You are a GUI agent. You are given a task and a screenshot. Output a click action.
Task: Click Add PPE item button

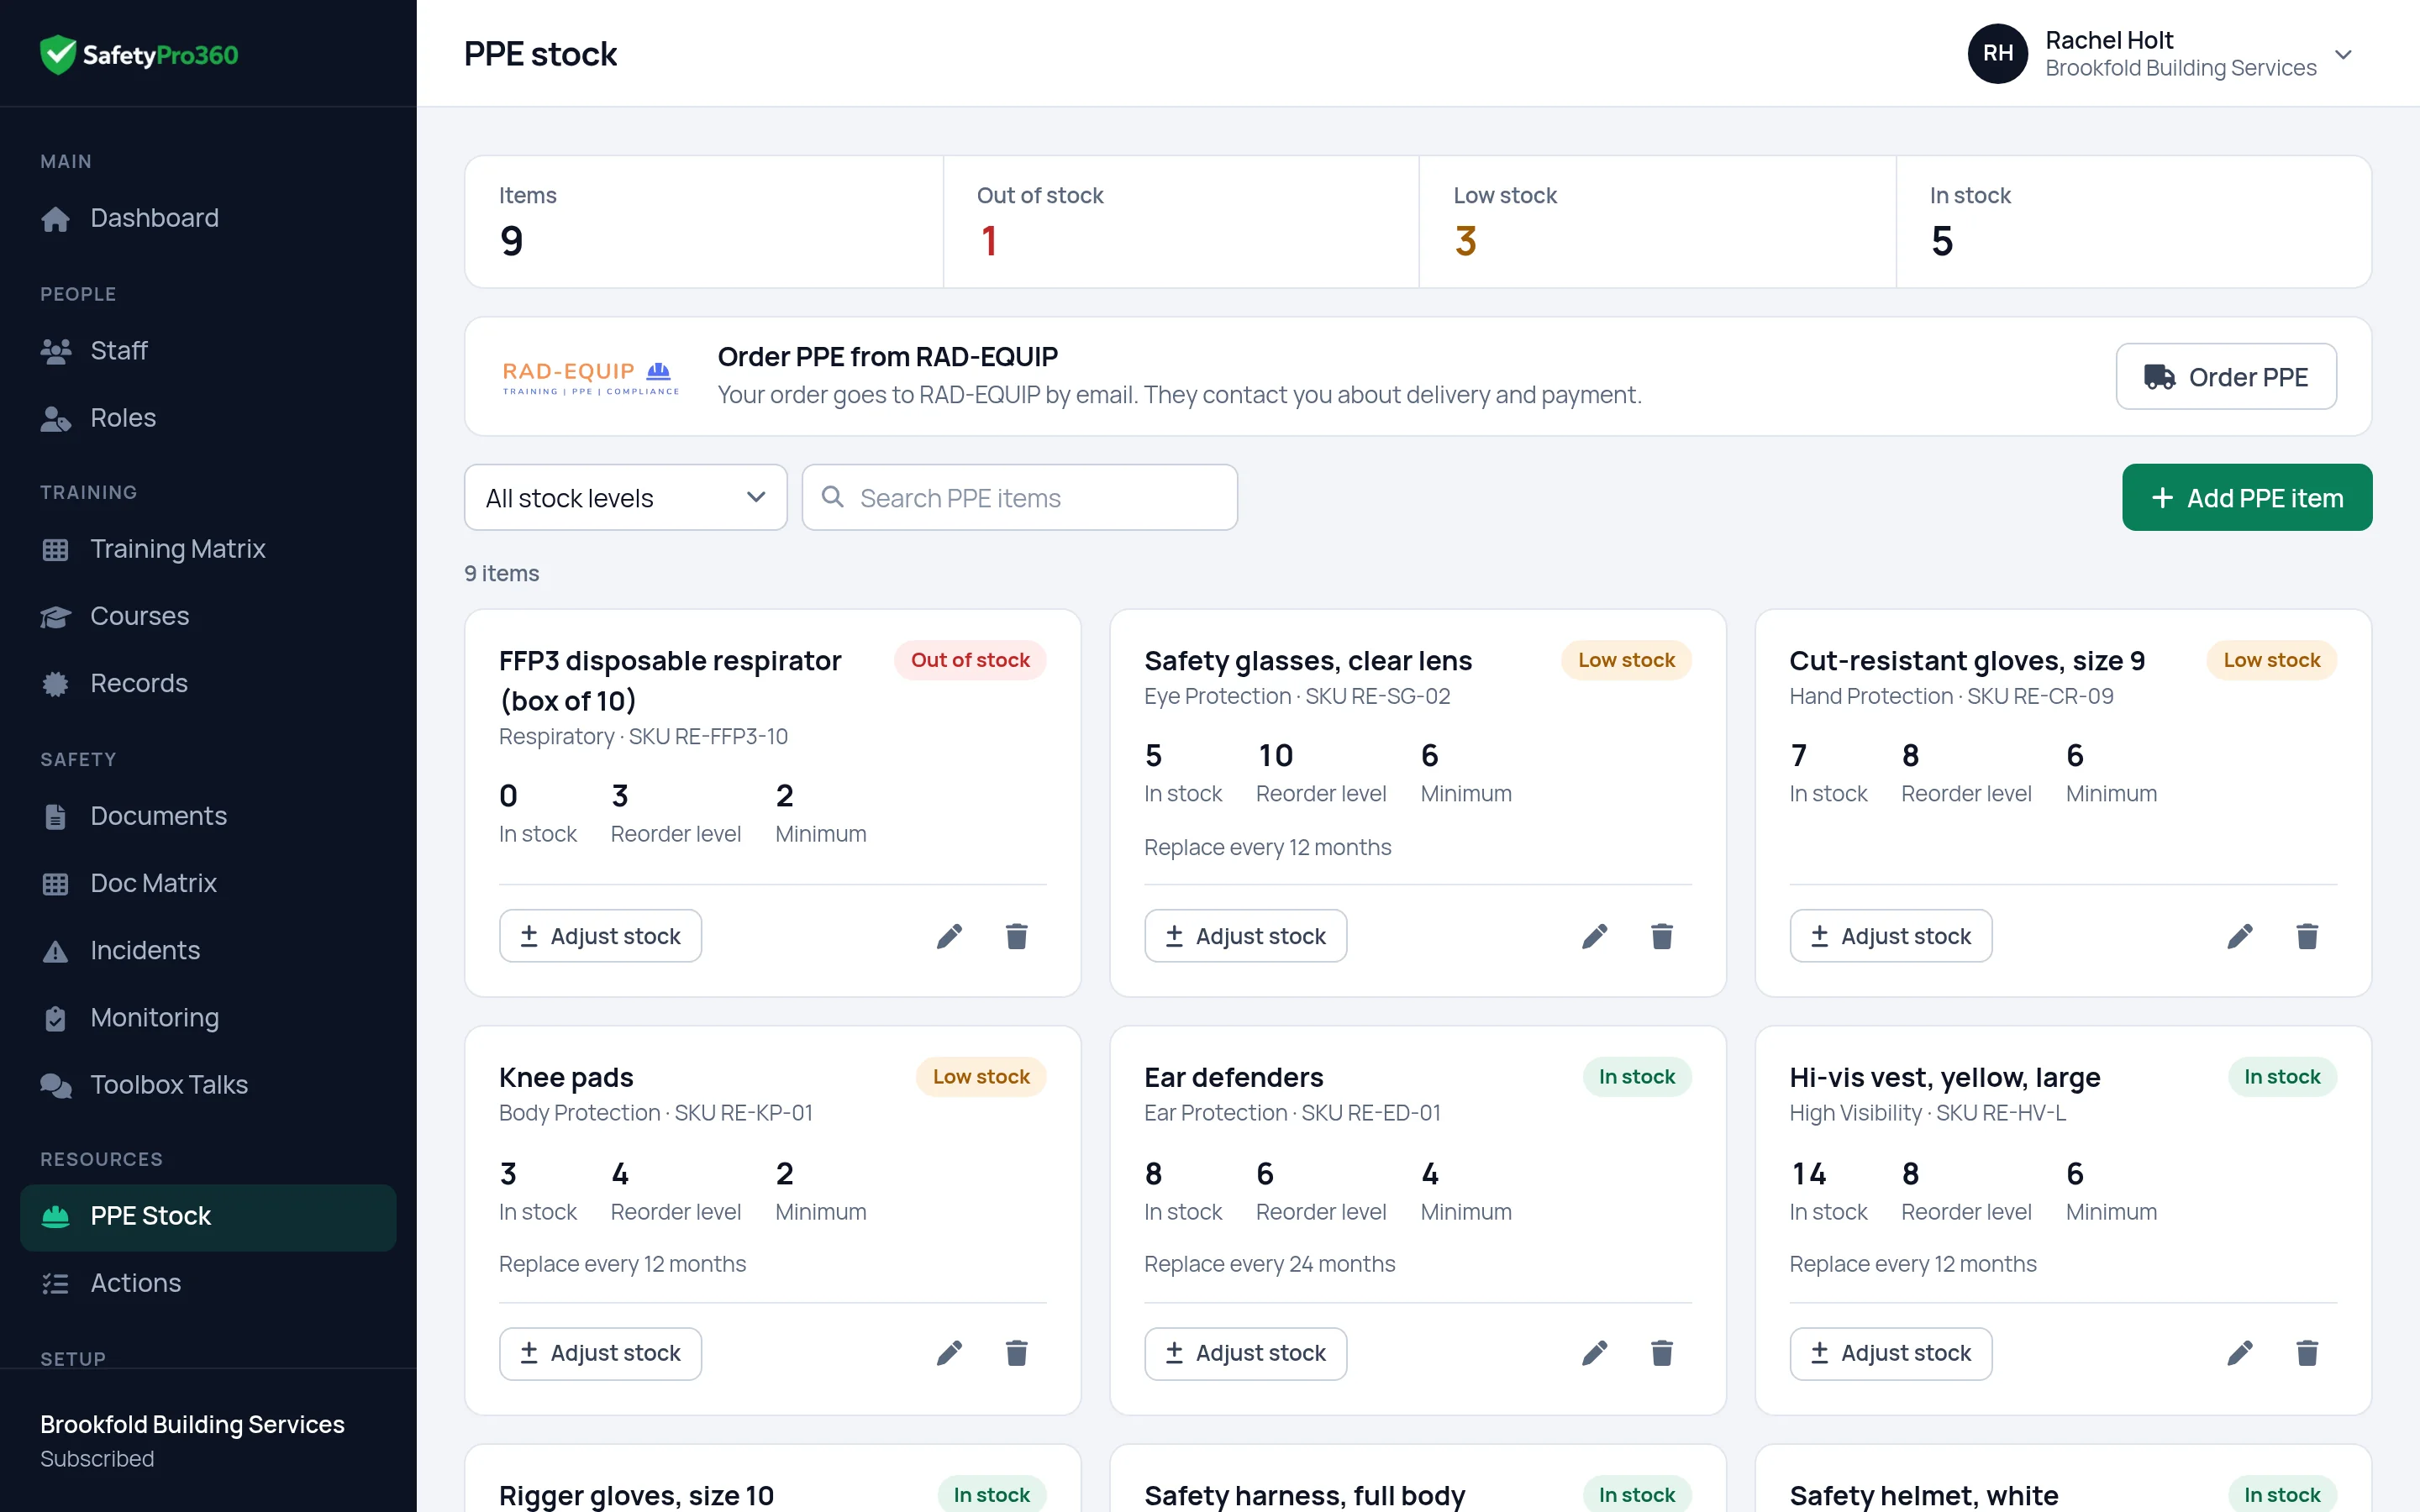2247,497
